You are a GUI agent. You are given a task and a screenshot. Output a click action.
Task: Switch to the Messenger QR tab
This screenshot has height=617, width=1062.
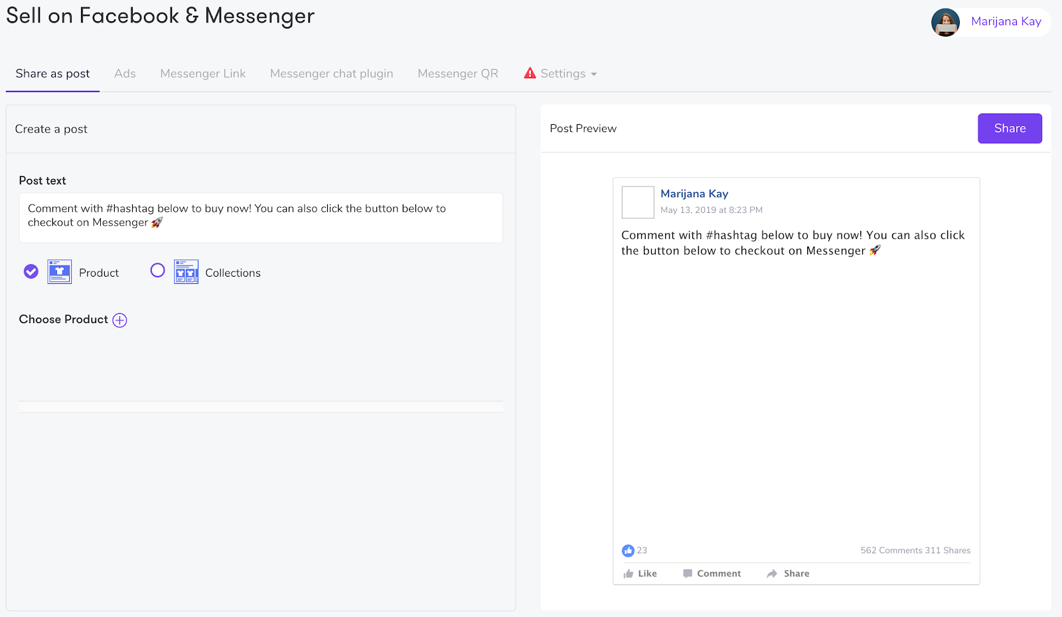458,74
